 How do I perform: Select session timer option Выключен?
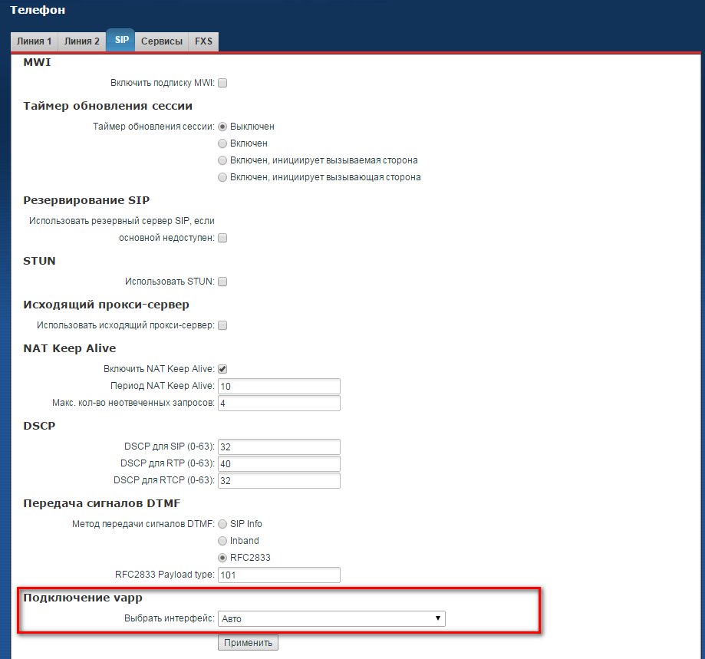[223, 127]
